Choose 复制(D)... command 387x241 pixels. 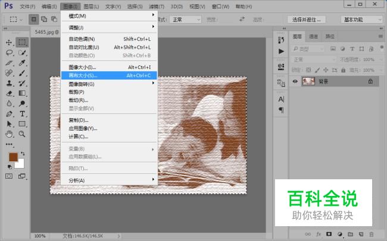[109, 120]
